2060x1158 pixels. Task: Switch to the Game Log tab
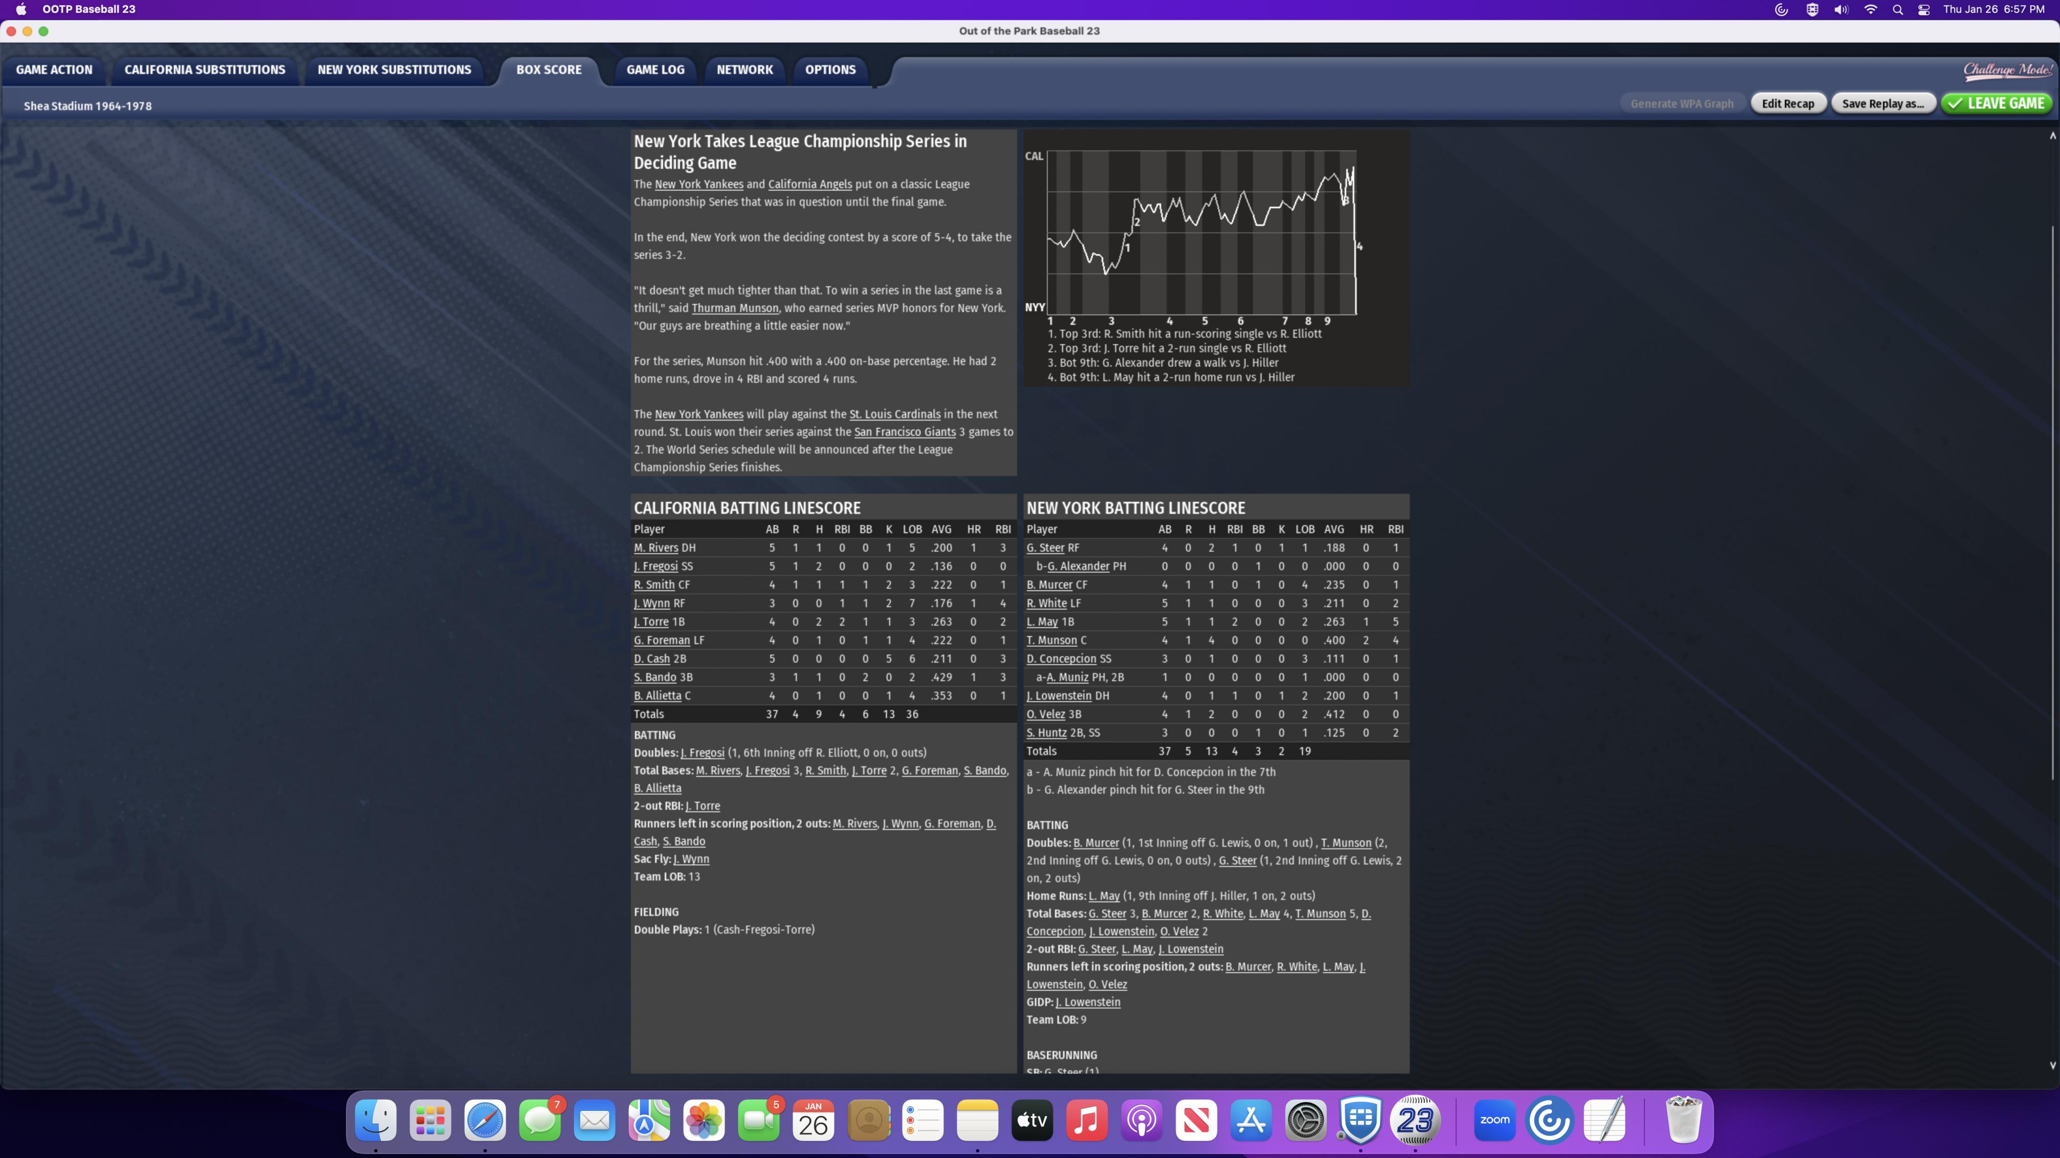pyautogui.click(x=655, y=70)
